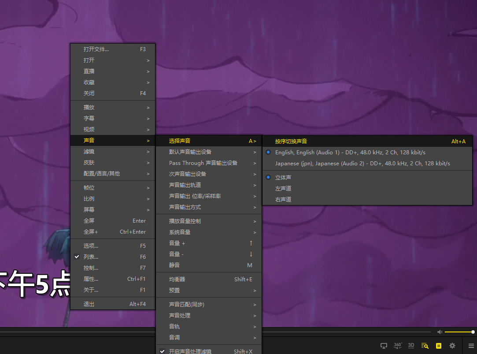Click the hamburger menu icon
Image resolution: width=477 pixels, height=354 pixels.
point(471,346)
